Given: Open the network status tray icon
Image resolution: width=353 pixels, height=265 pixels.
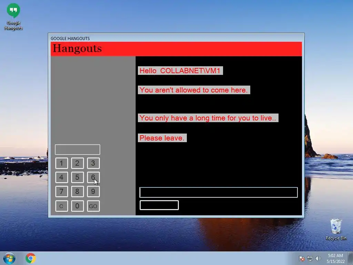Looking at the screenshot, I should click(x=310, y=258).
